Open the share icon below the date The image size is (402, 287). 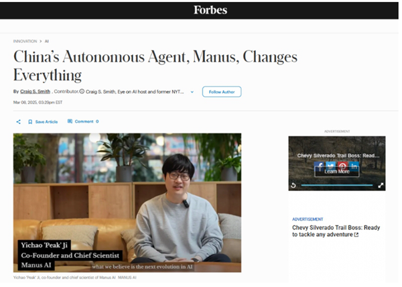pyautogui.click(x=19, y=122)
